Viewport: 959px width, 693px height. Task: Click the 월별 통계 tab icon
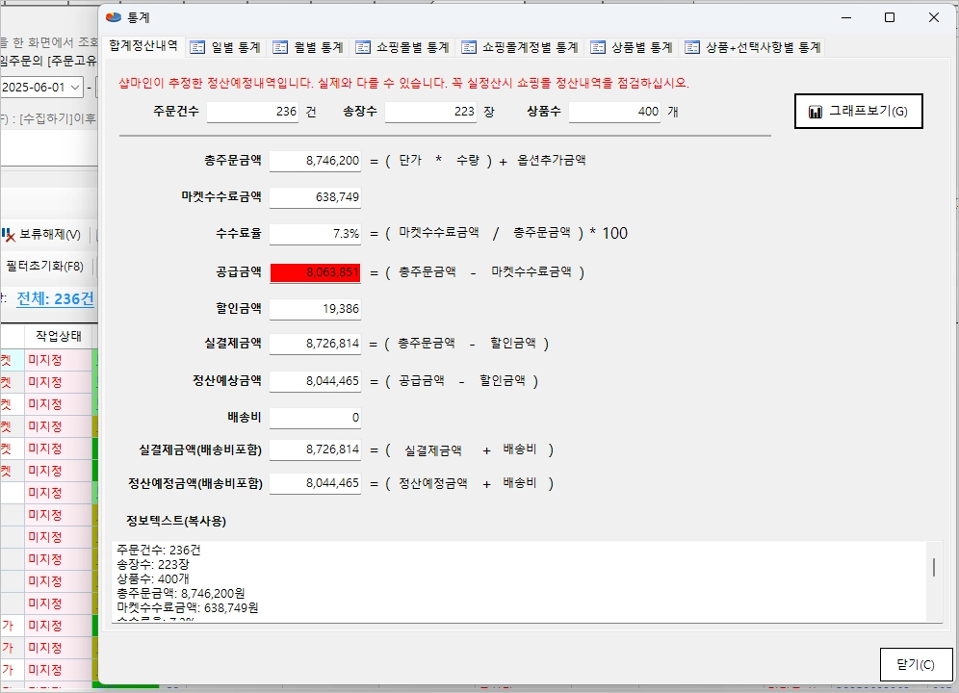coord(280,48)
